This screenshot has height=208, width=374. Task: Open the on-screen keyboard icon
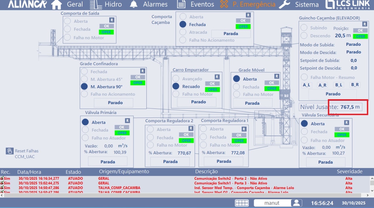click(242, 203)
